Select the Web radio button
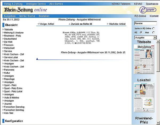160x125 pixels. (x=154, y=32)
